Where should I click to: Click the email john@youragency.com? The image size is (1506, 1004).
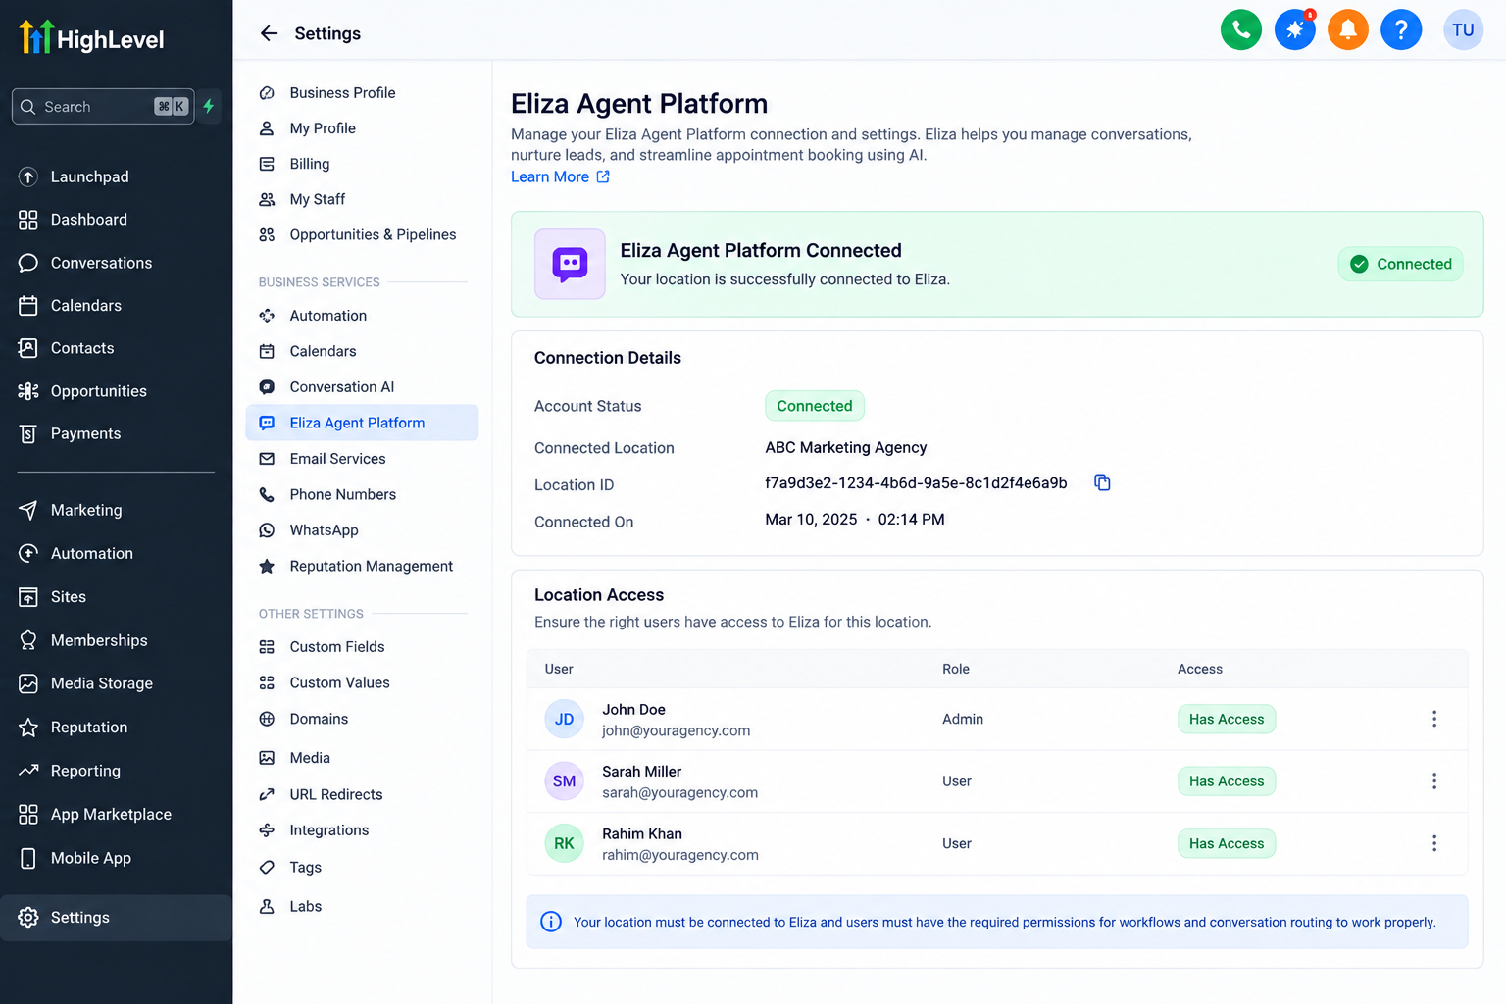coord(677,730)
